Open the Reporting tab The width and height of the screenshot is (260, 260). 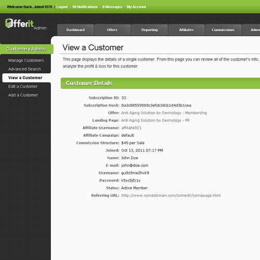tap(150, 30)
